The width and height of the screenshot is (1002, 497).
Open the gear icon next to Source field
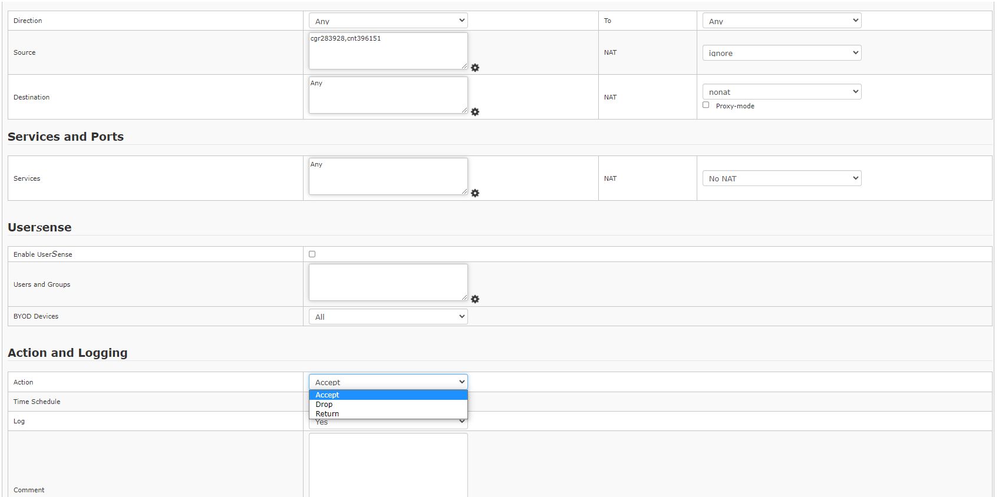pos(475,68)
